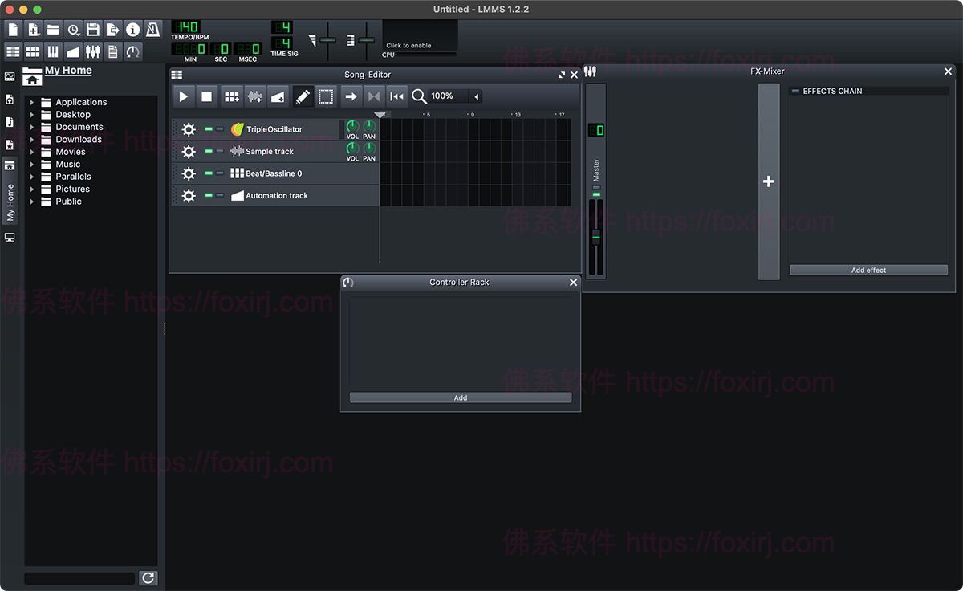Viewport: 963px width, 591px height.
Task: Open the project notes
Action: click(x=112, y=50)
